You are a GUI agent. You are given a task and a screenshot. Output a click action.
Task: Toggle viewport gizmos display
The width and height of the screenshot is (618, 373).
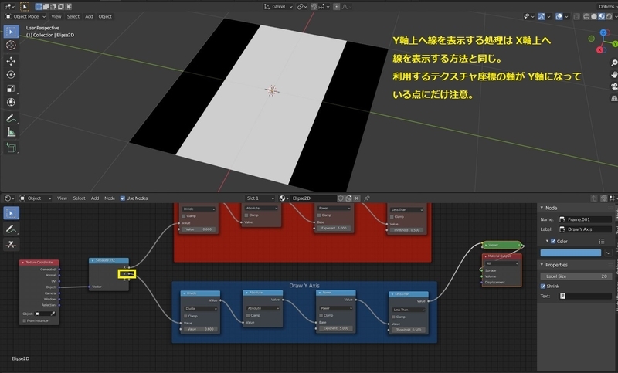pos(542,16)
